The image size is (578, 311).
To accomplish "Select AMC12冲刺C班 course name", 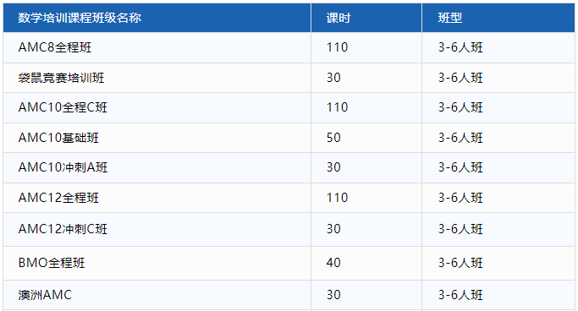I will point(63,229).
